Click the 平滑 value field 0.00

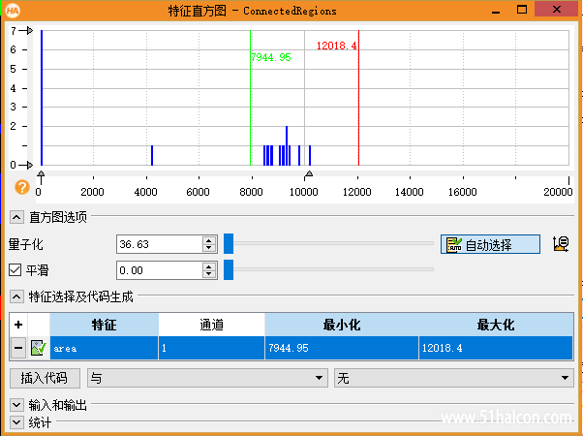[160, 270]
